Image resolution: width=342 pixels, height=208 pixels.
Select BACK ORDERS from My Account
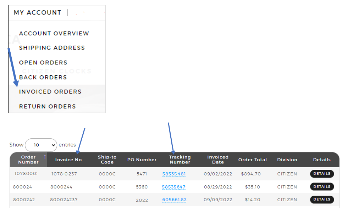click(x=43, y=77)
